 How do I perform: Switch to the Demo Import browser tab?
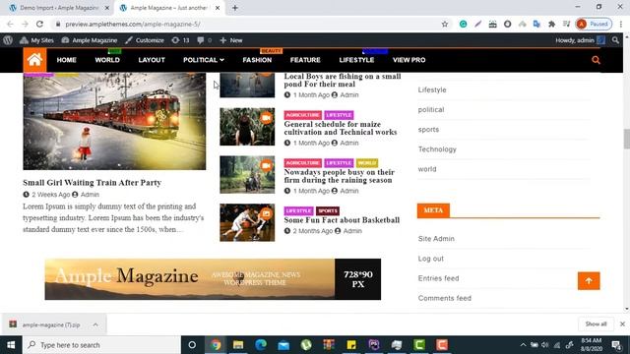pos(58,8)
